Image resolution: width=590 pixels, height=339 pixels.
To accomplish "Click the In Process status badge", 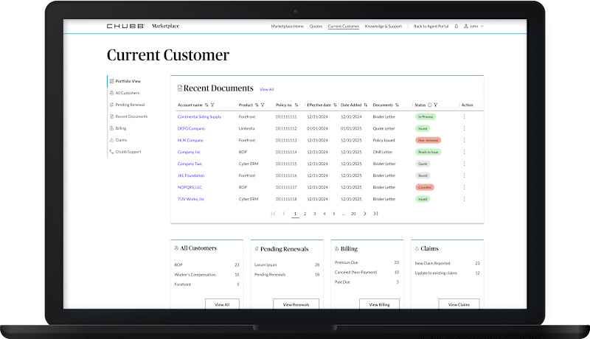I will point(426,117).
